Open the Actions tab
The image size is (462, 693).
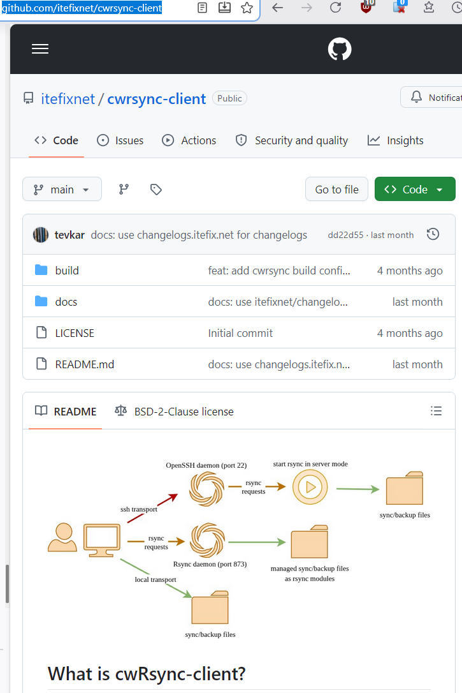point(189,140)
